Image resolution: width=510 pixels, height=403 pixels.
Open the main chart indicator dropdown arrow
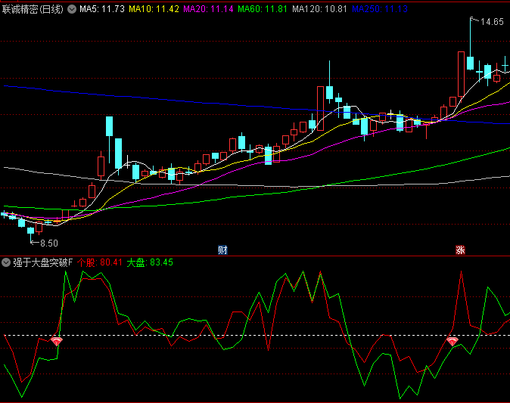pyautogui.click(x=72, y=9)
